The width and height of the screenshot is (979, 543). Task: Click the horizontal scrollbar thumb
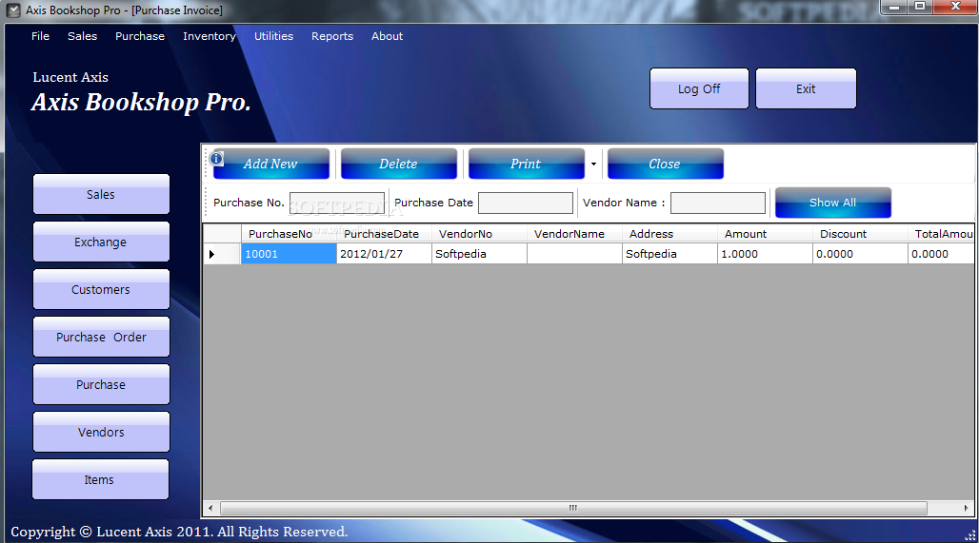573,508
